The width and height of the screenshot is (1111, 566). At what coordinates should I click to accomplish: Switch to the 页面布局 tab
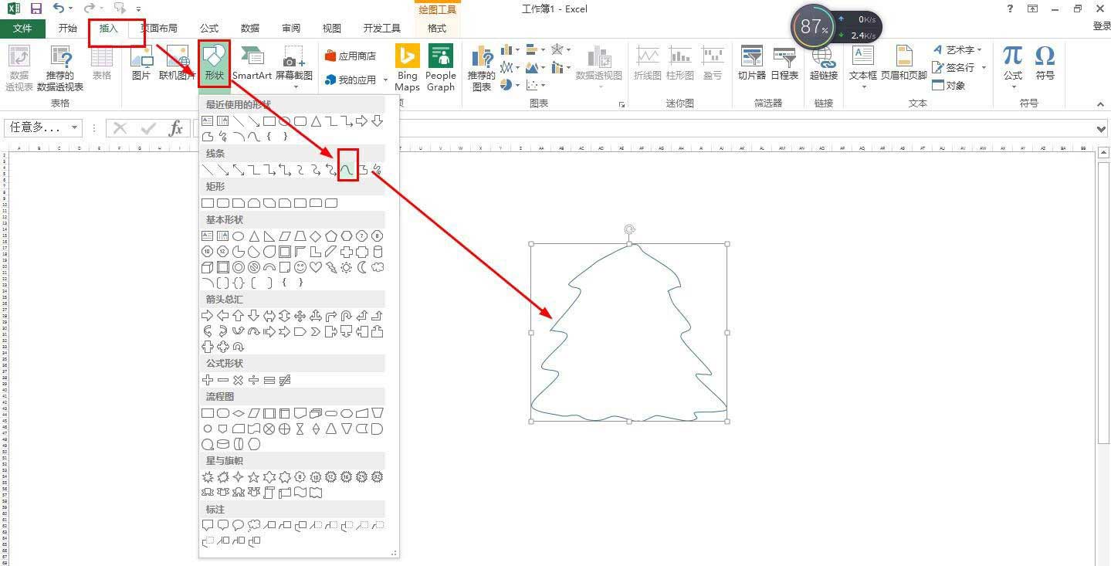coord(159,29)
